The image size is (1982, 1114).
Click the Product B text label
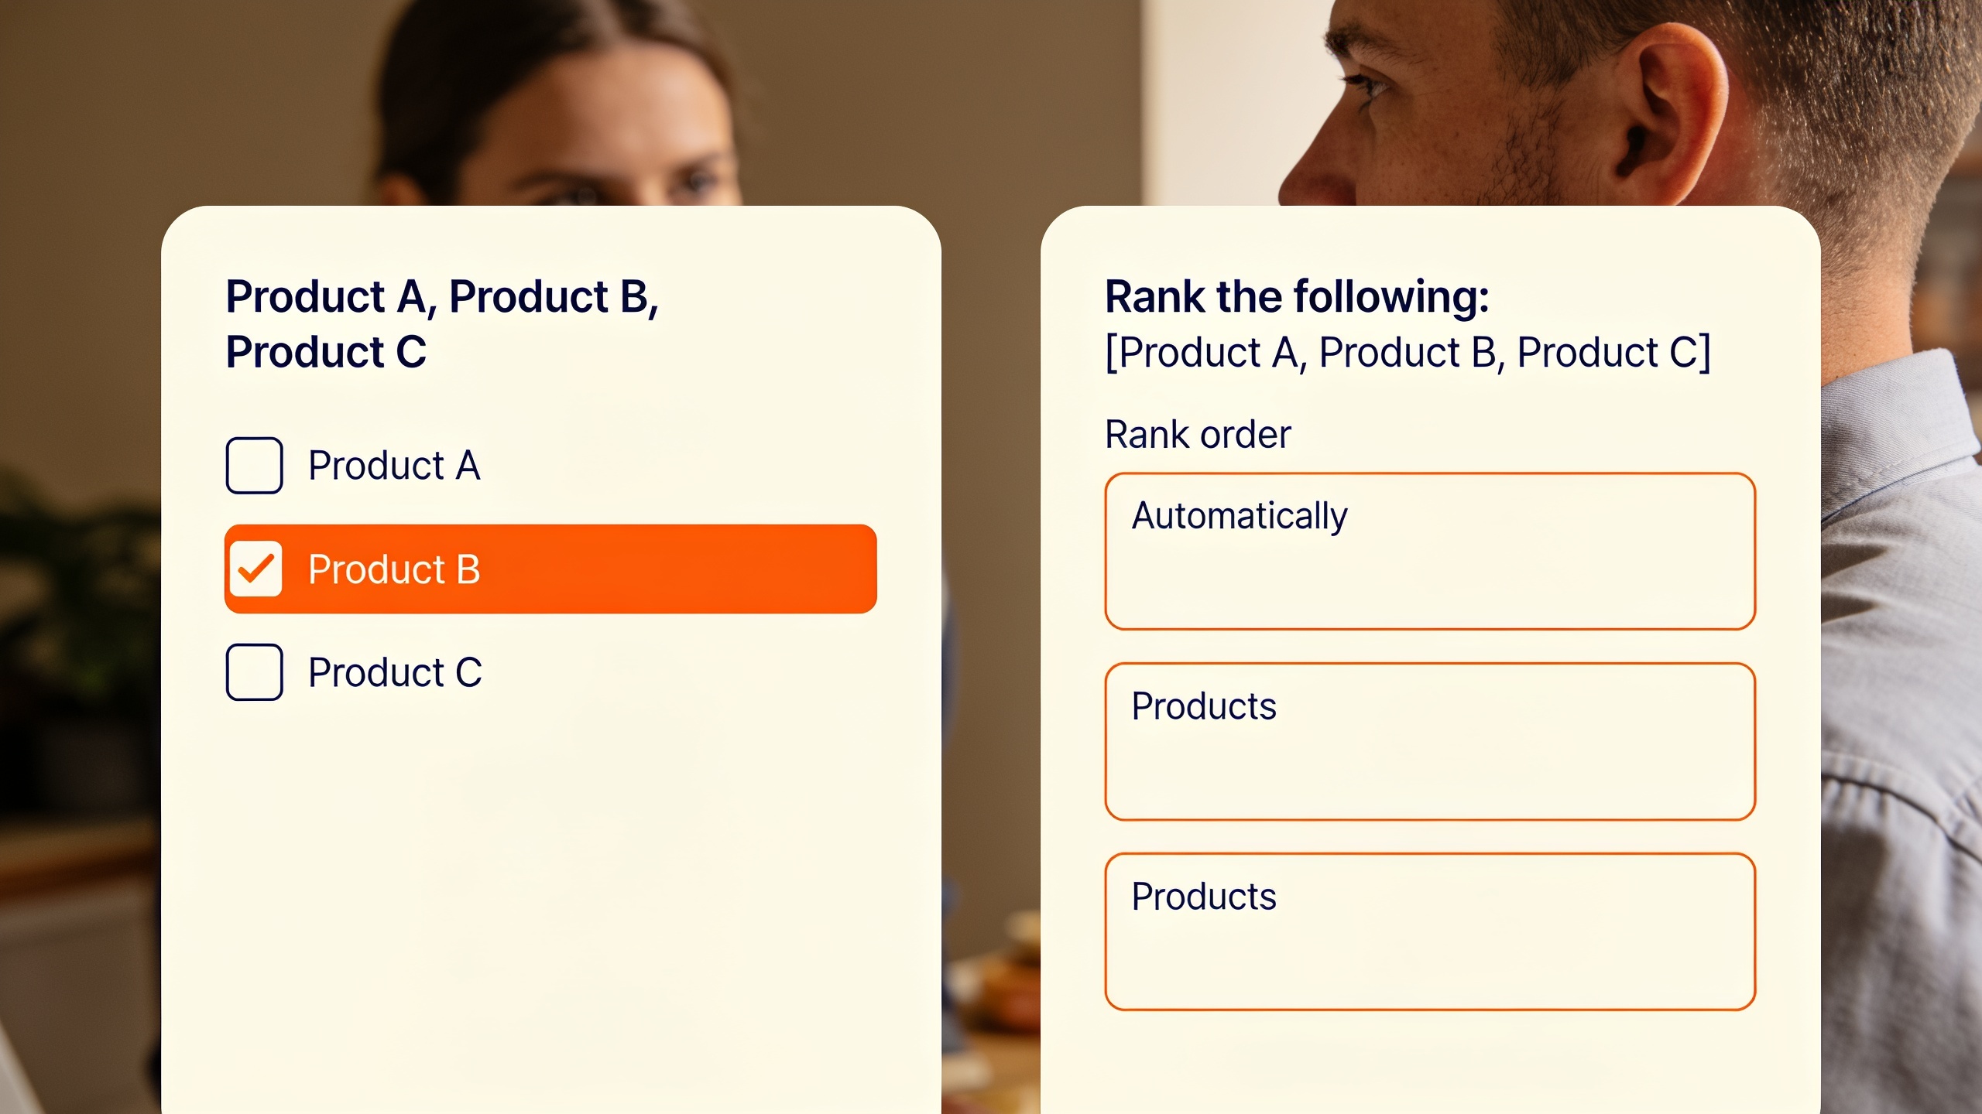[394, 569]
